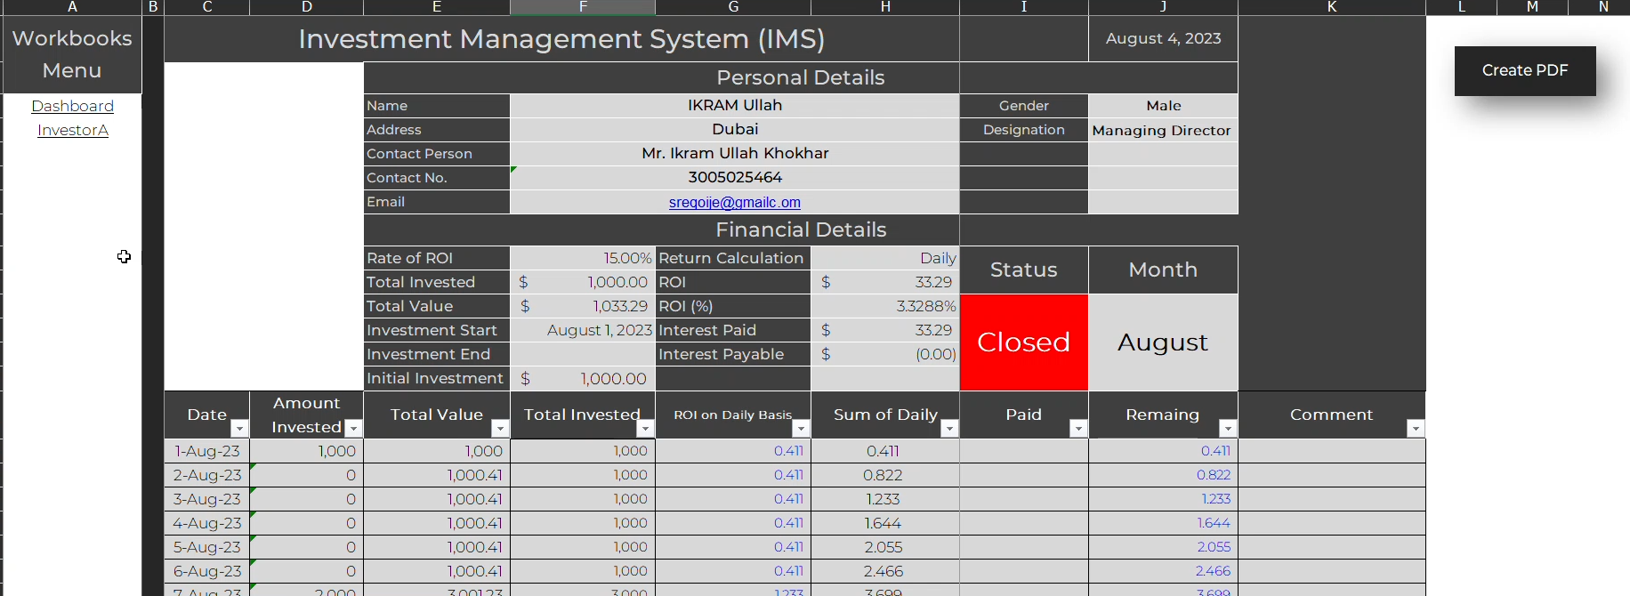Open the Paid column filter dropdown

pyautogui.click(x=1078, y=429)
